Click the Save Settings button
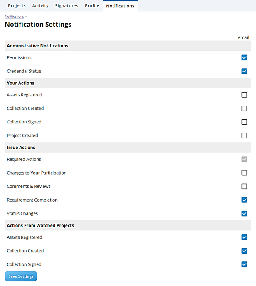 21,276
